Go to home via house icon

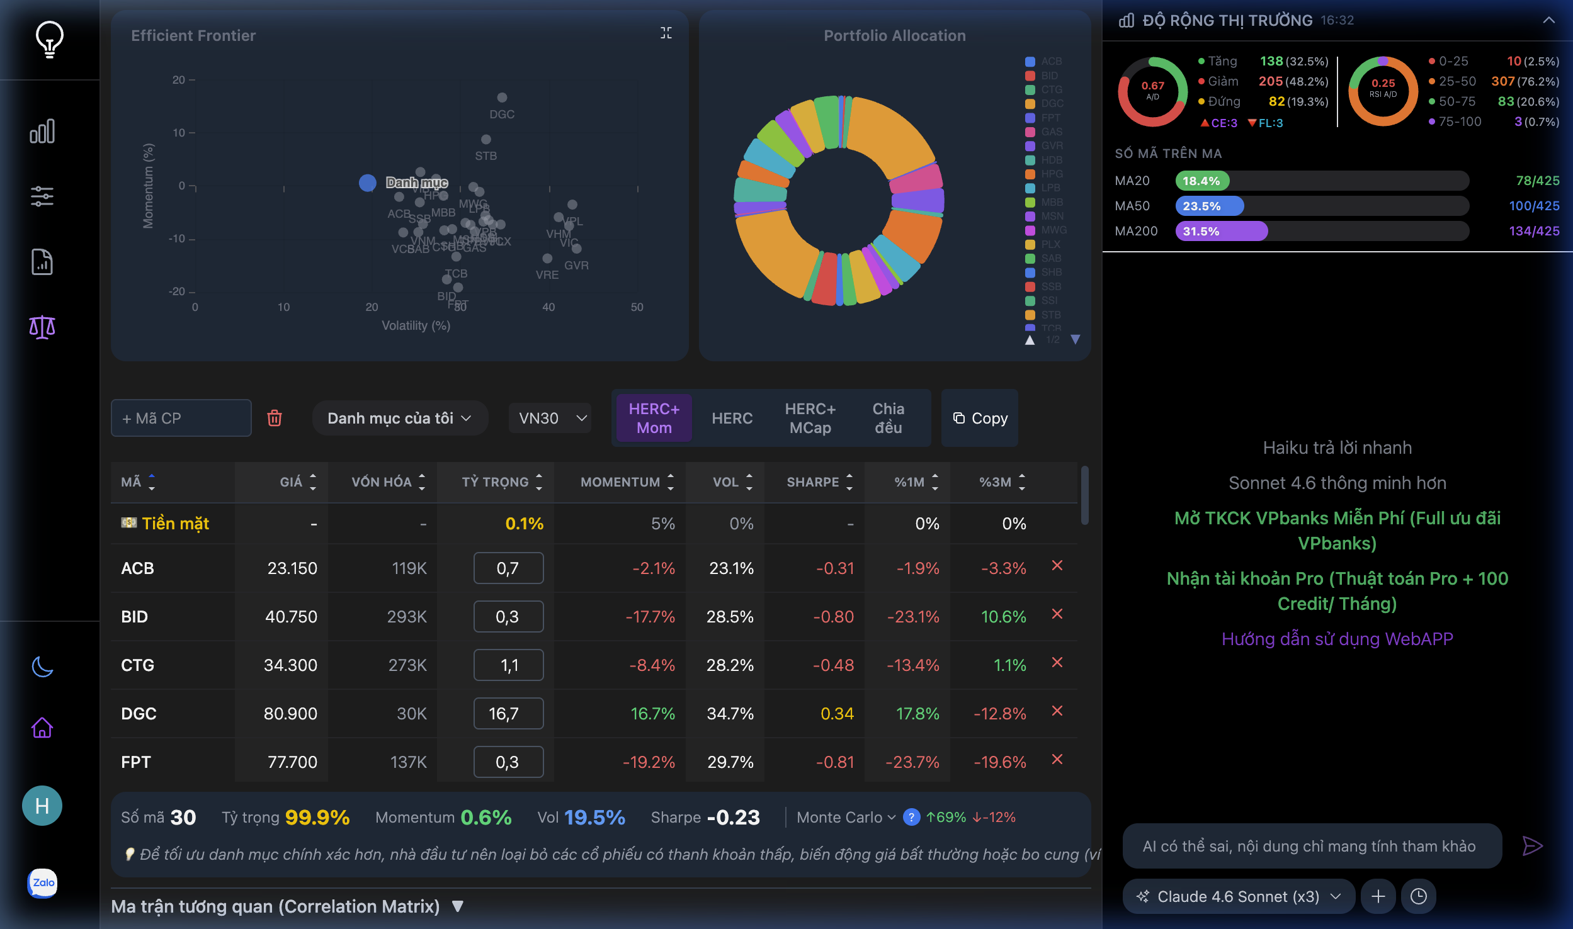coord(42,728)
